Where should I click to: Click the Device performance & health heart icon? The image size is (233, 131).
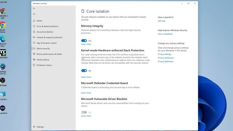[34, 54]
